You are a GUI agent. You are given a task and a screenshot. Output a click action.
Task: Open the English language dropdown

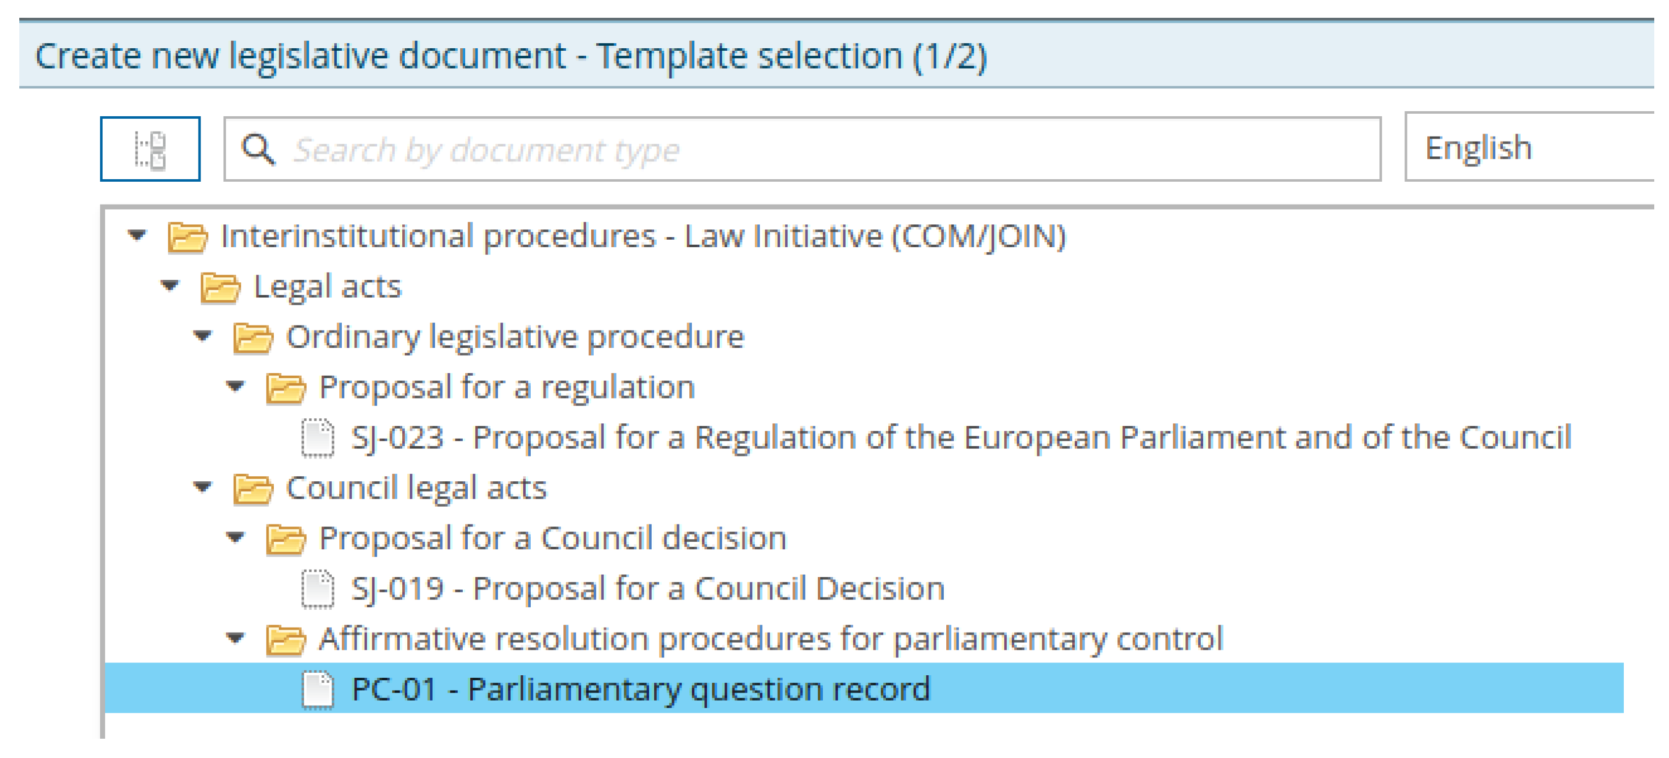[x=1529, y=148]
